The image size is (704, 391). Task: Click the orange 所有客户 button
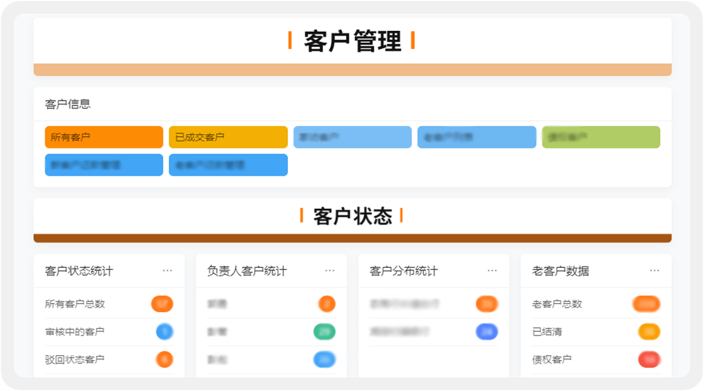pos(104,137)
